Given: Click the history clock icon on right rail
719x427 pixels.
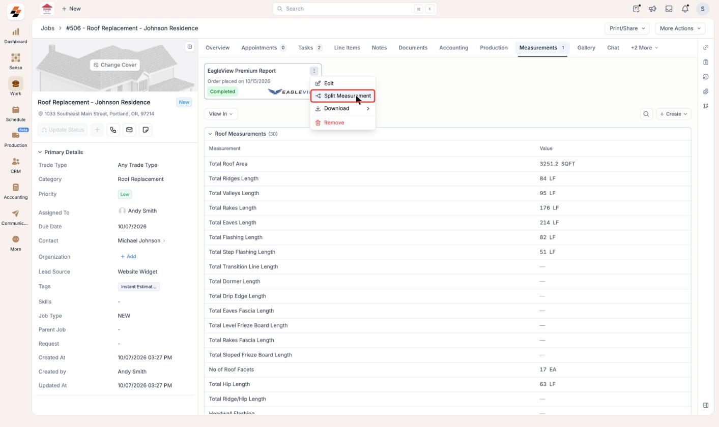Looking at the screenshot, I should click(706, 77).
